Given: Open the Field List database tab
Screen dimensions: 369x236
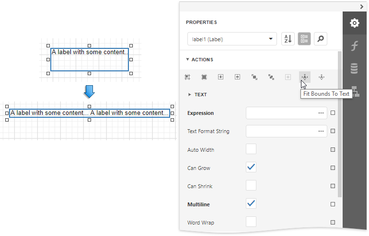Looking at the screenshot, I should tap(355, 68).
